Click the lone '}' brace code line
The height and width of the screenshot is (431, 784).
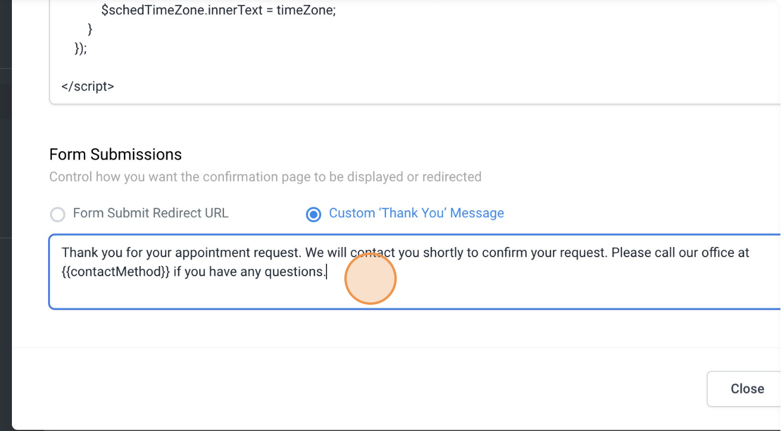pyautogui.click(x=90, y=29)
